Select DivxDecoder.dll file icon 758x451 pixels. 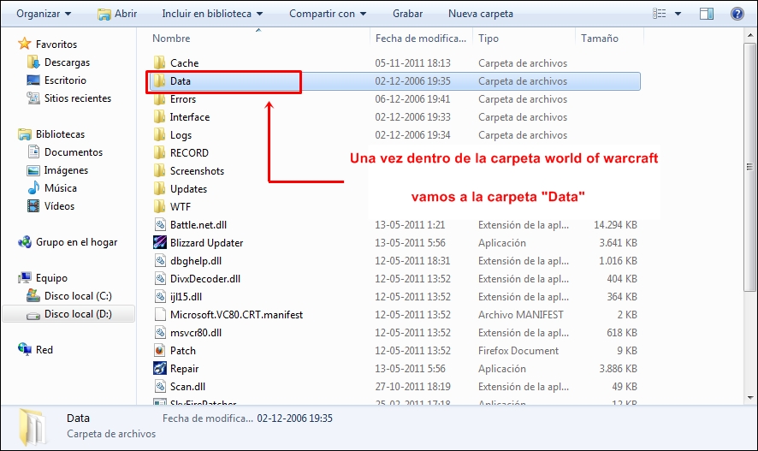(160, 278)
